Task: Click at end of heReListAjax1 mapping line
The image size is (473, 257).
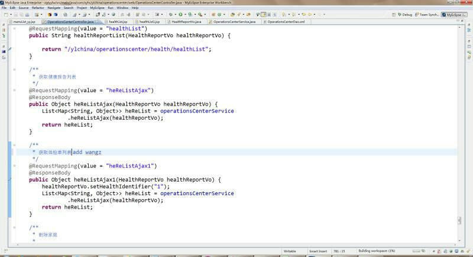Action: pyautogui.click(x=157, y=166)
